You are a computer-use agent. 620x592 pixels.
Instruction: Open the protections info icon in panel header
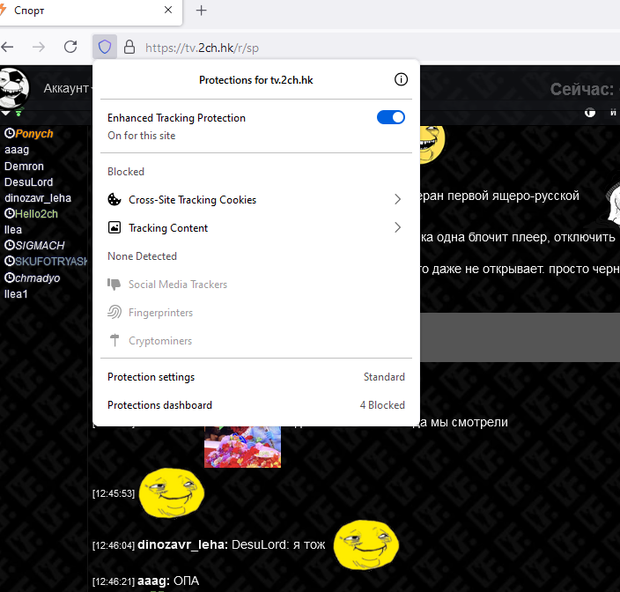pyautogui.click(x=401, y=79)
